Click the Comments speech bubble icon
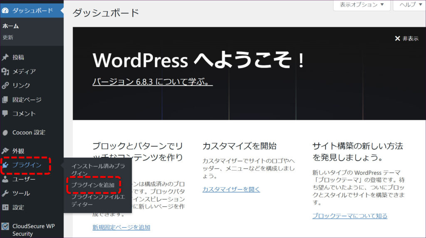Viewport: 426px width, 238px height. coord(5,114)
